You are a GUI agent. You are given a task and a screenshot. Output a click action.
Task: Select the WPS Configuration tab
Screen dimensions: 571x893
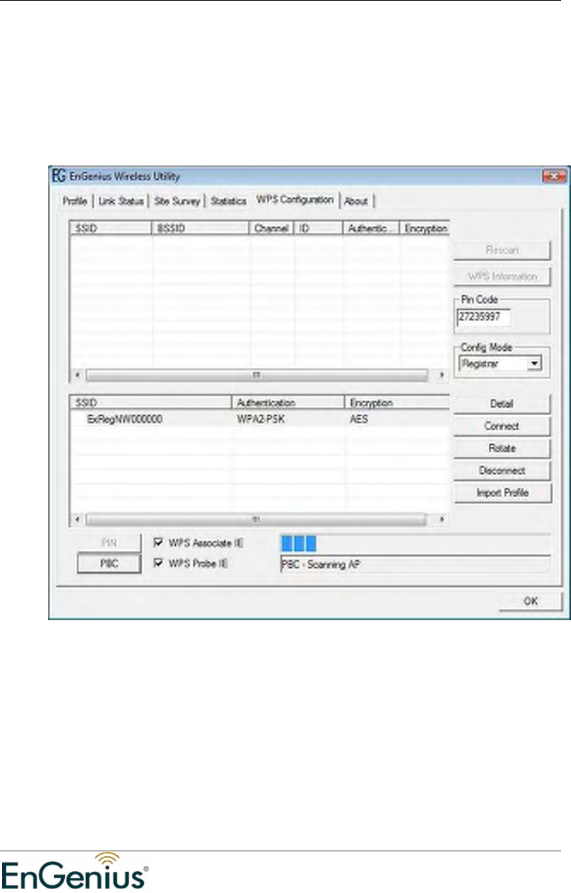click(x=294, y=199)
